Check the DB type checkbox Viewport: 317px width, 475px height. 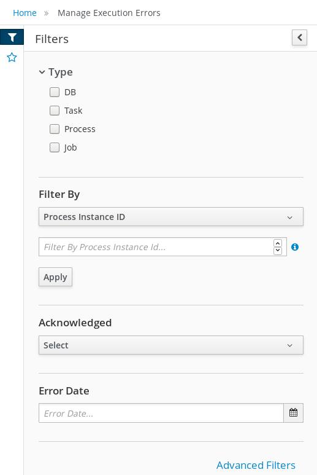[55, 92]
